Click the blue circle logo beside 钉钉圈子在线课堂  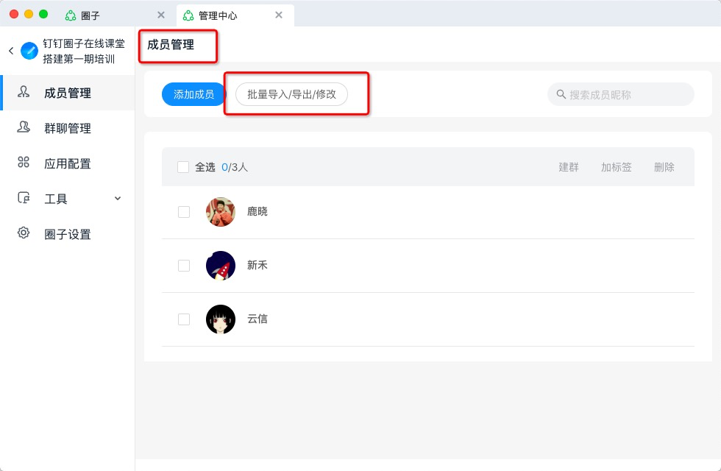pyautogui.click(x=29, y=51)
